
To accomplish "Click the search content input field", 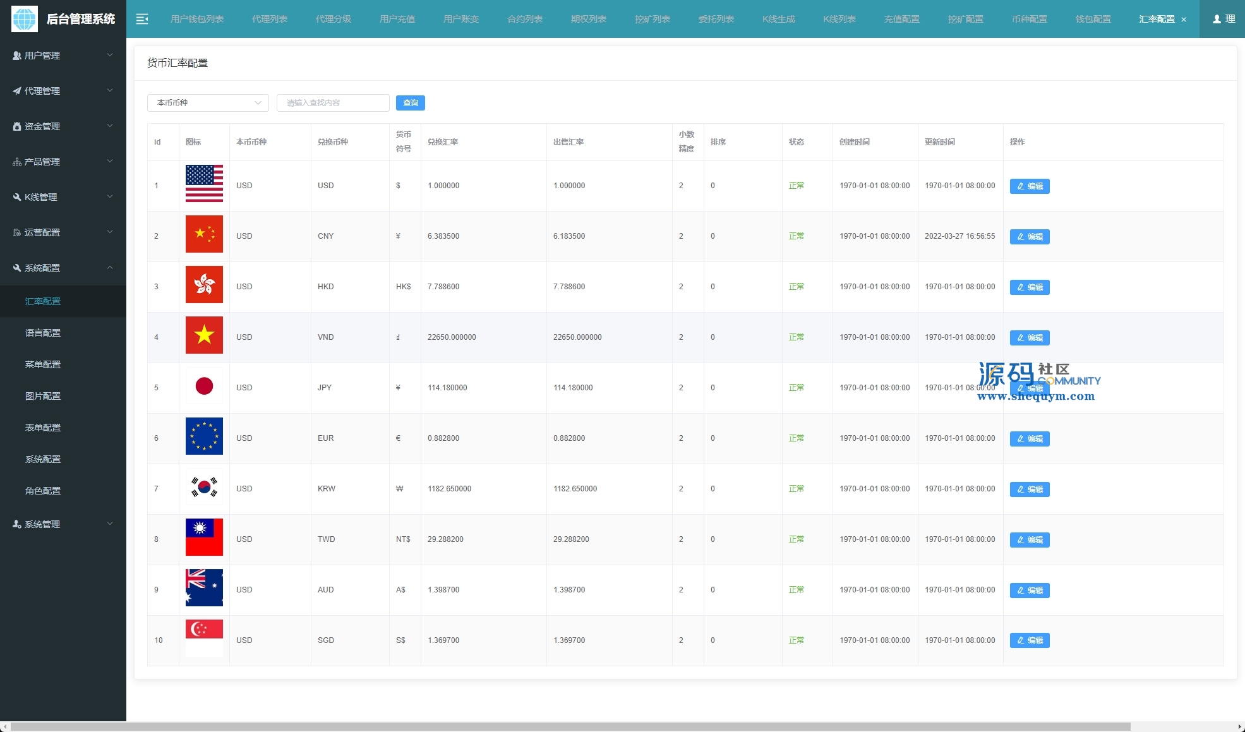I will 332,103.
